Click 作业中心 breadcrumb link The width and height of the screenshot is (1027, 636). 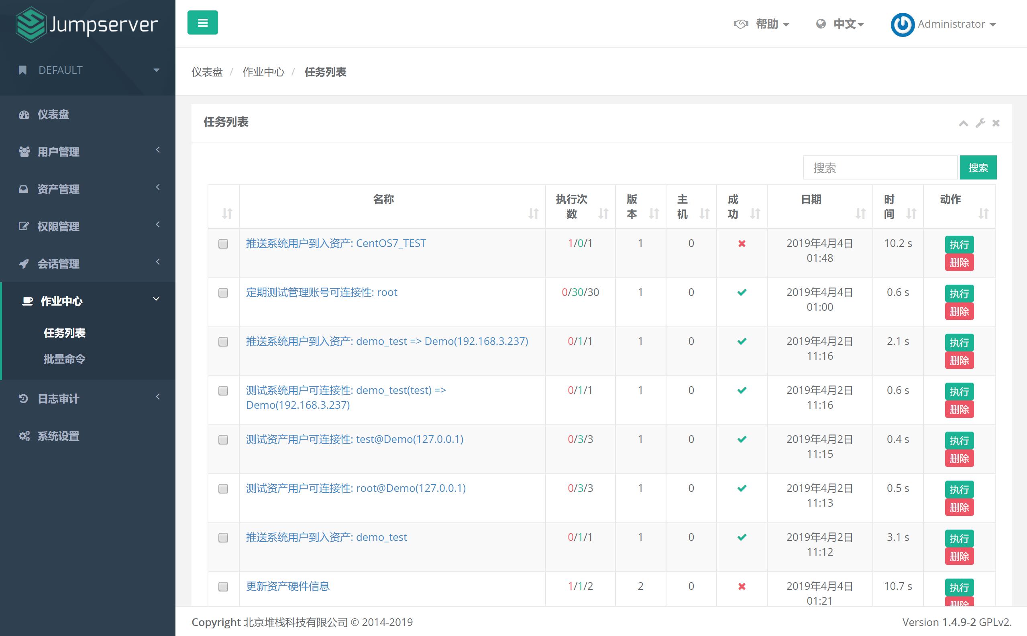point(263,72)
